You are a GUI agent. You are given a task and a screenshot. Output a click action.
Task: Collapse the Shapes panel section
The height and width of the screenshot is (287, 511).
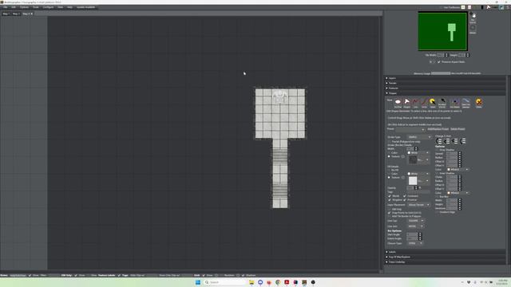[x=446, y=93]
